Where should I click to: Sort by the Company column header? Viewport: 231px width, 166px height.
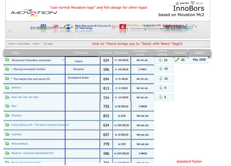tap(81, 53)
